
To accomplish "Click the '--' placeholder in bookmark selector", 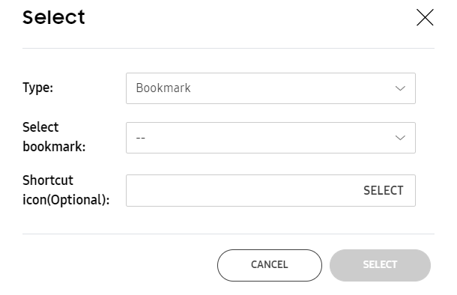I will (x=141, y=138).
